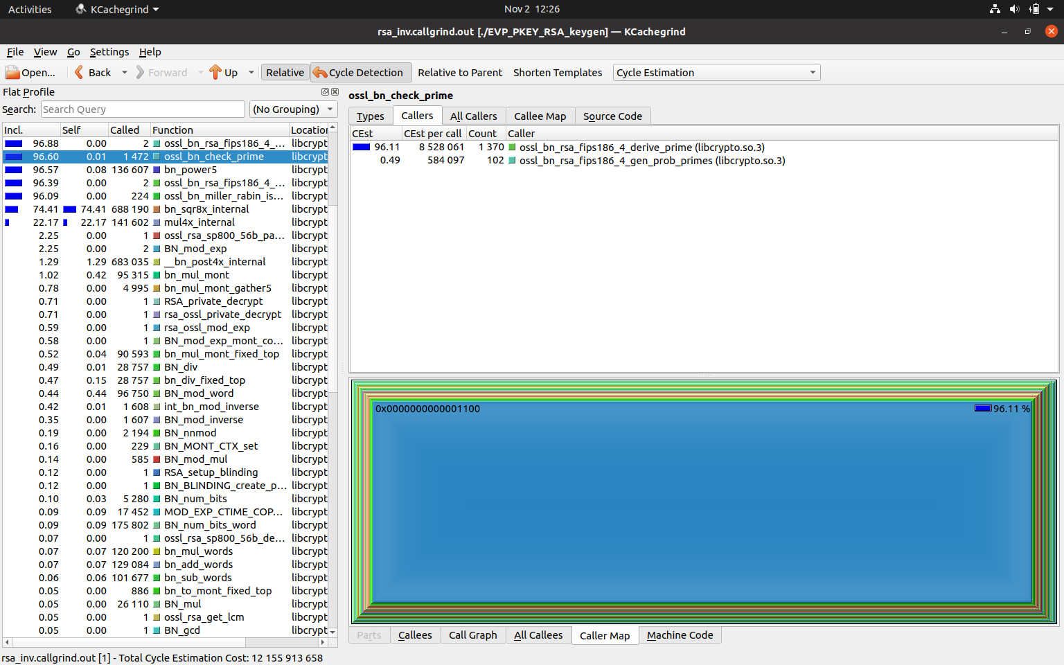1064x665 pixels.
Task: Toggle Relative to Parent option
Action: coord(460,73)
